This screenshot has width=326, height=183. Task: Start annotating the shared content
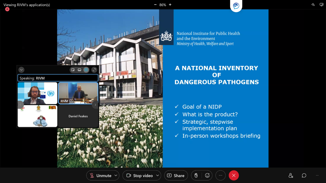click(313, 5)
